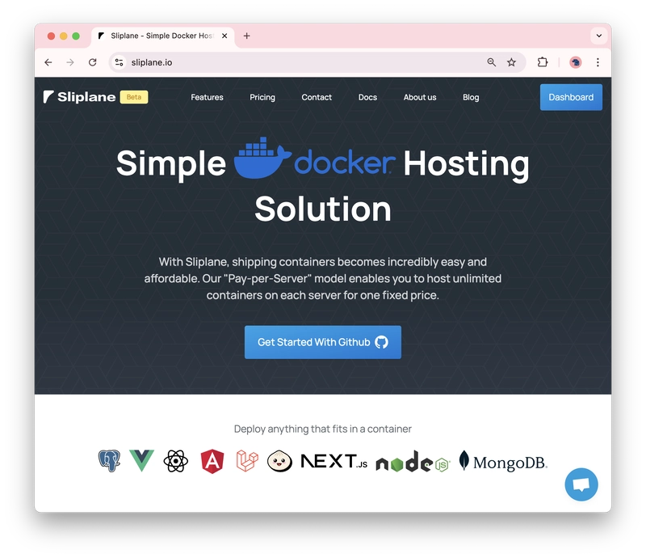The image size is (646, 558).
Task: Click the red close window button
Action: coord(51,36)
